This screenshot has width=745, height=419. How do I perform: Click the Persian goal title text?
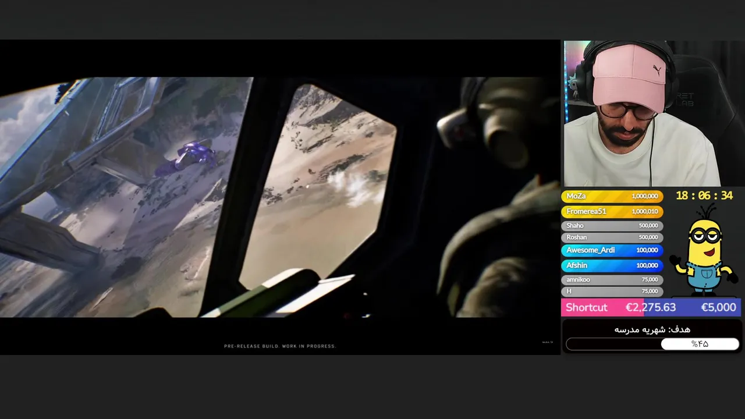point(652,329)
